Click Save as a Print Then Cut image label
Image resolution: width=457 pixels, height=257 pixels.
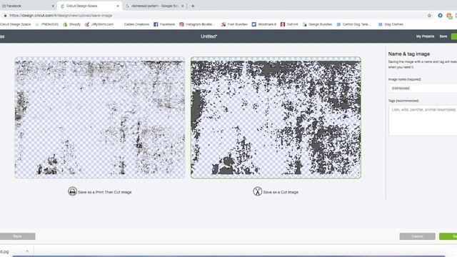105,192
